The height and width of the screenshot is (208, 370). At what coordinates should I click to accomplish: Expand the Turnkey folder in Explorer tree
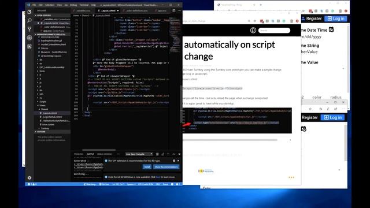coord(45,128)
